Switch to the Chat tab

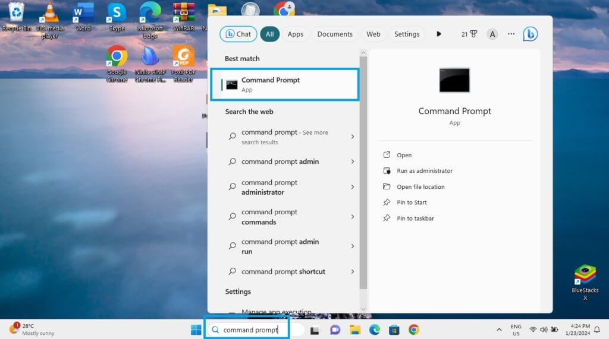(238, 34)
